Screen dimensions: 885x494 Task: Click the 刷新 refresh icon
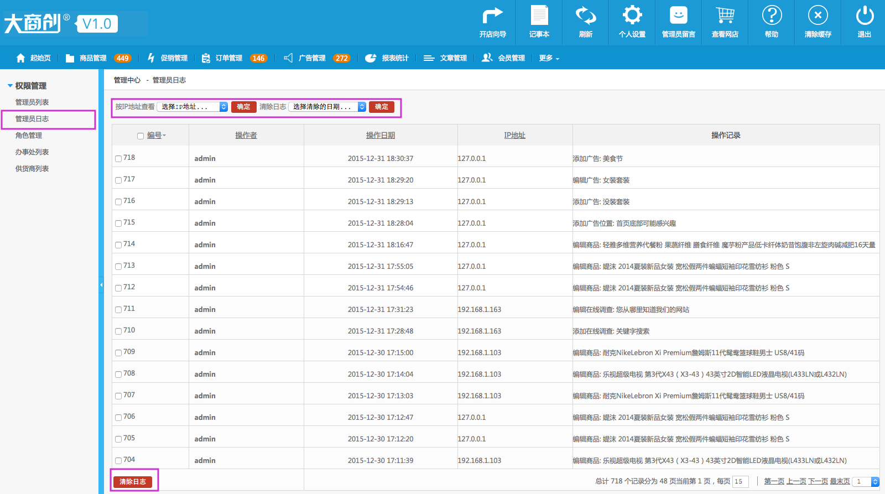coord(586,15)
